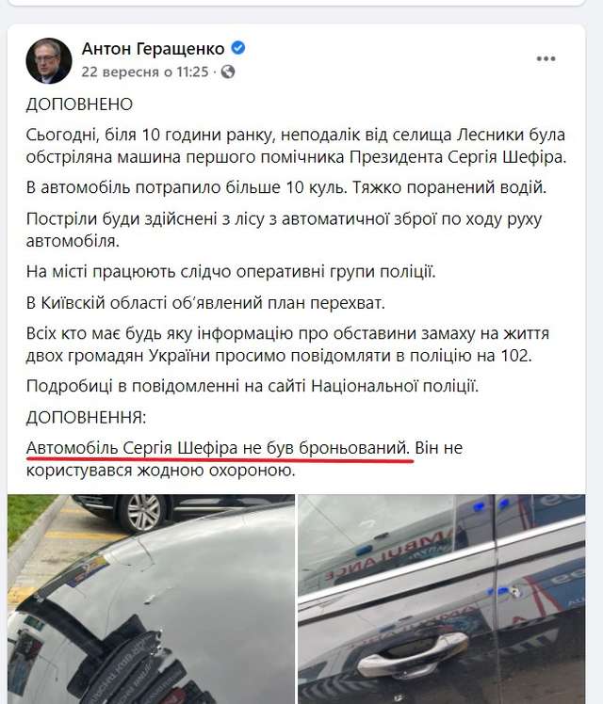Click the ДОПОВНЕНО heading text
603x704 pixels.
79,104
